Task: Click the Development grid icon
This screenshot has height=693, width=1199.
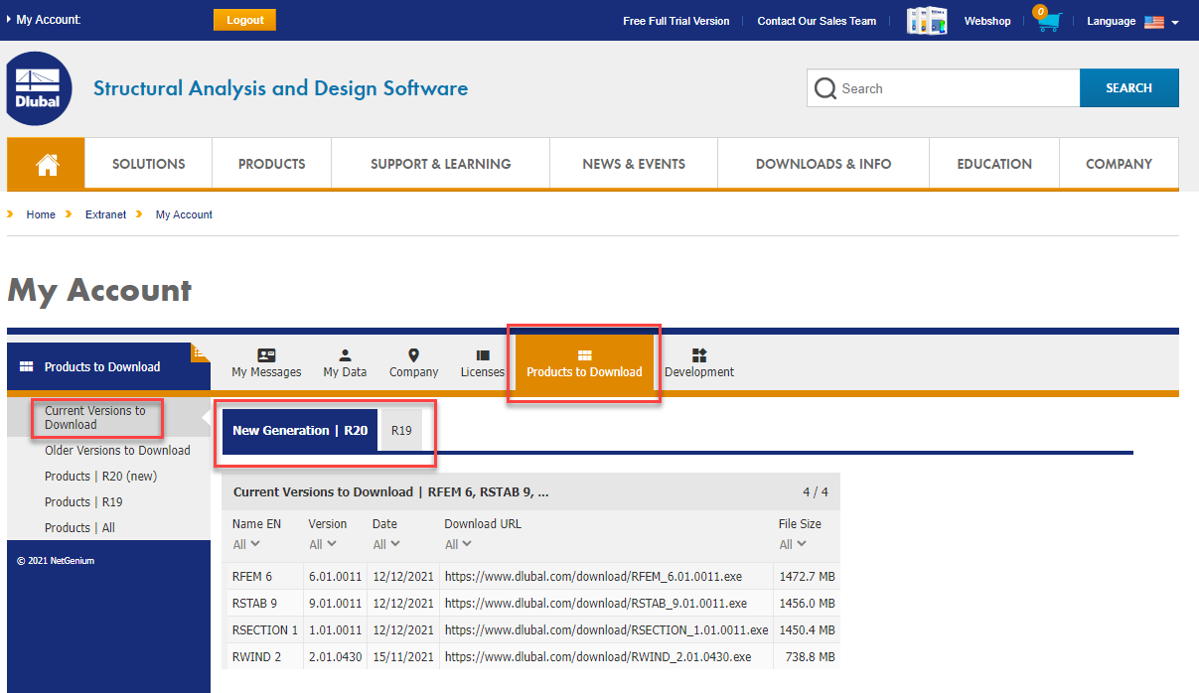Action: (698, 354)
